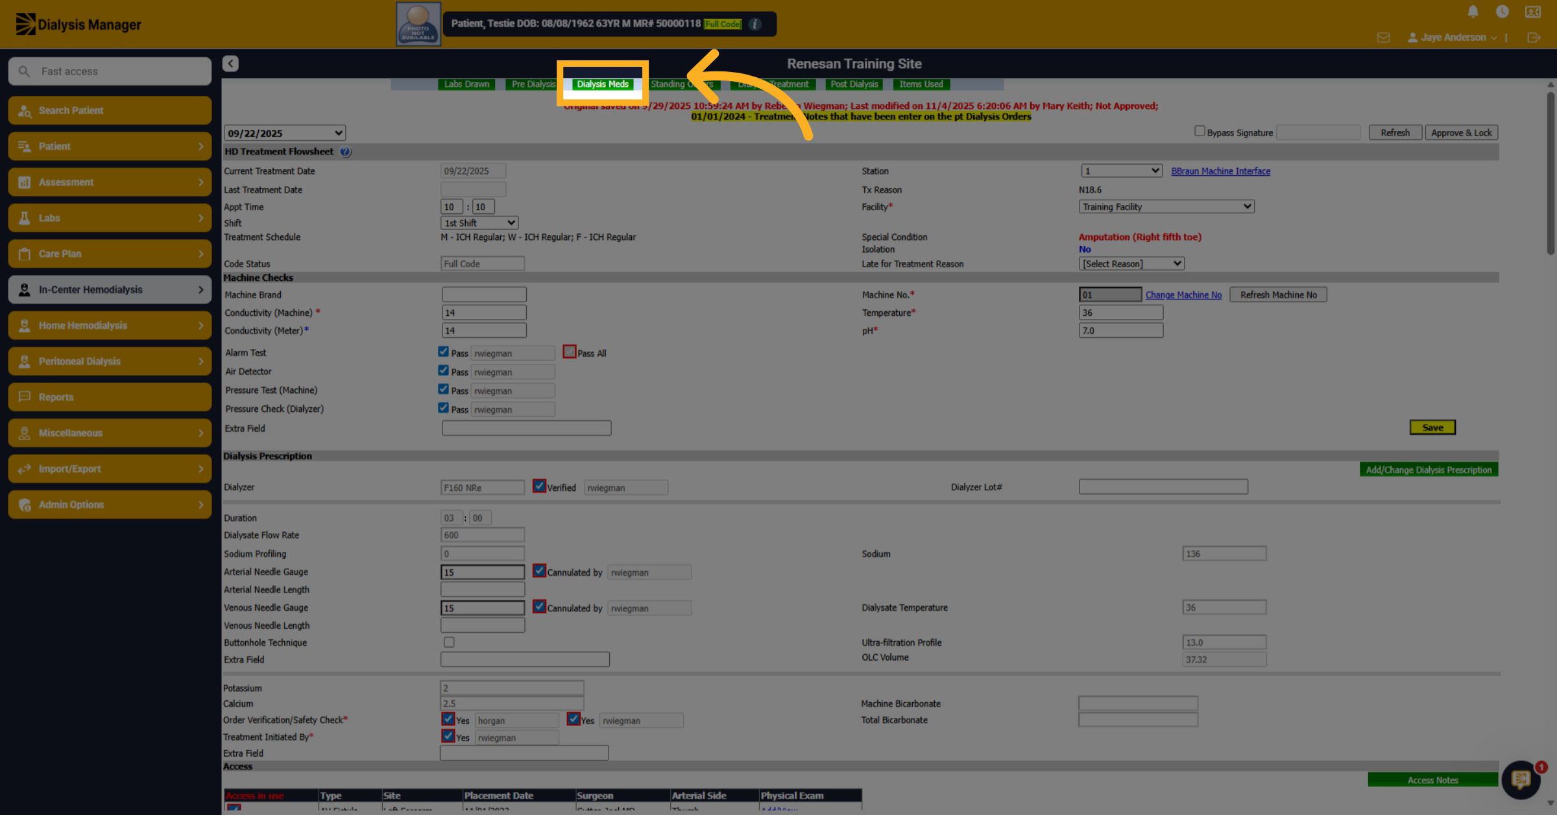Open the mail envelope icon
Viewport: 1557px width, 815px height.
pyautogui.click(x=1383, y=38)
